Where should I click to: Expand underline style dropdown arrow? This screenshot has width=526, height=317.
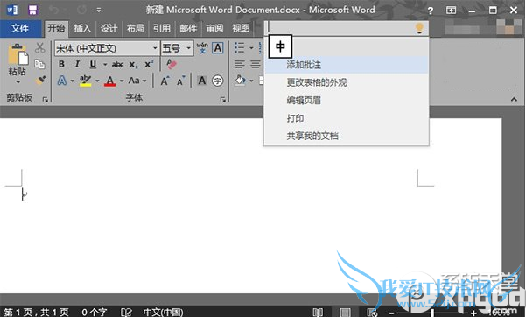(x=105, y=65)
